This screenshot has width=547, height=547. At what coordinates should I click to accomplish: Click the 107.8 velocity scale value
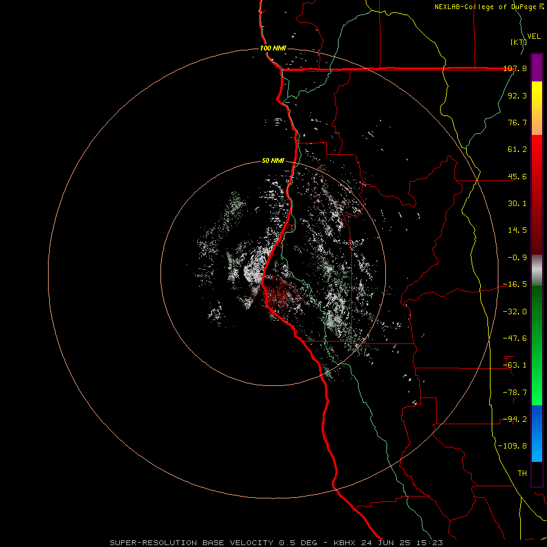tap(515, 68)
